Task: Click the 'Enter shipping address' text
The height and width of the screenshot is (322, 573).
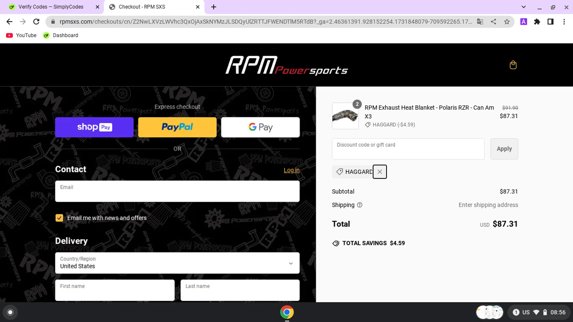Action: tap(488, 205)
